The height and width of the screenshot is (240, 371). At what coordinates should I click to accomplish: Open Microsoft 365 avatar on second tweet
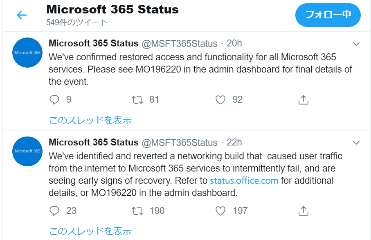27,151
